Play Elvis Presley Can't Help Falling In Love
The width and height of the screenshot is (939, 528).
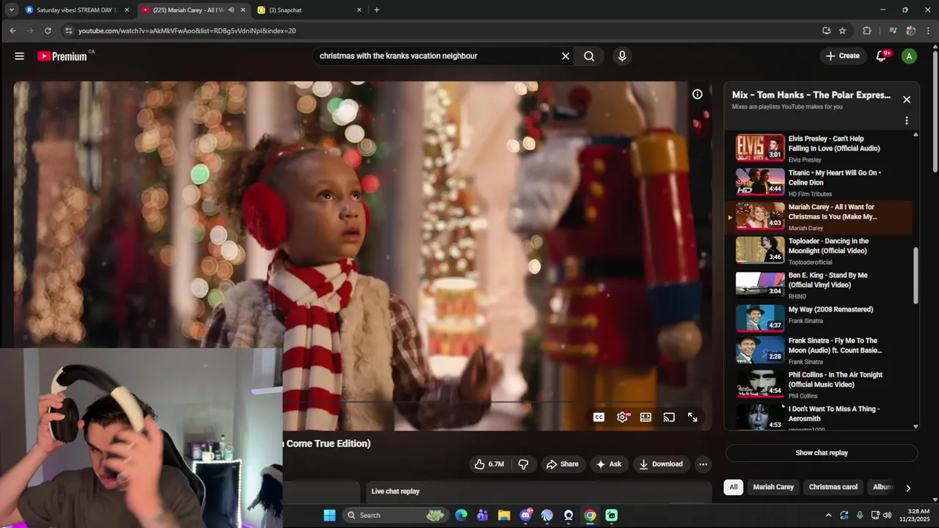pos(820,147)
